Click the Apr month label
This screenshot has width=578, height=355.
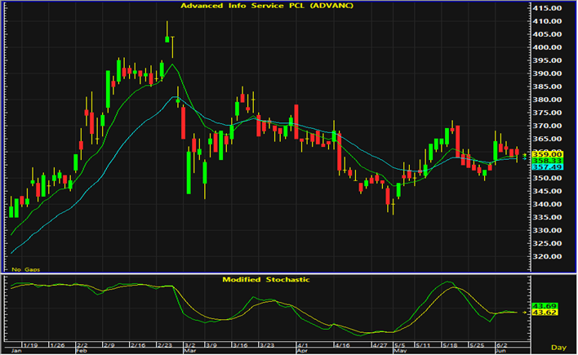point(302,351)
